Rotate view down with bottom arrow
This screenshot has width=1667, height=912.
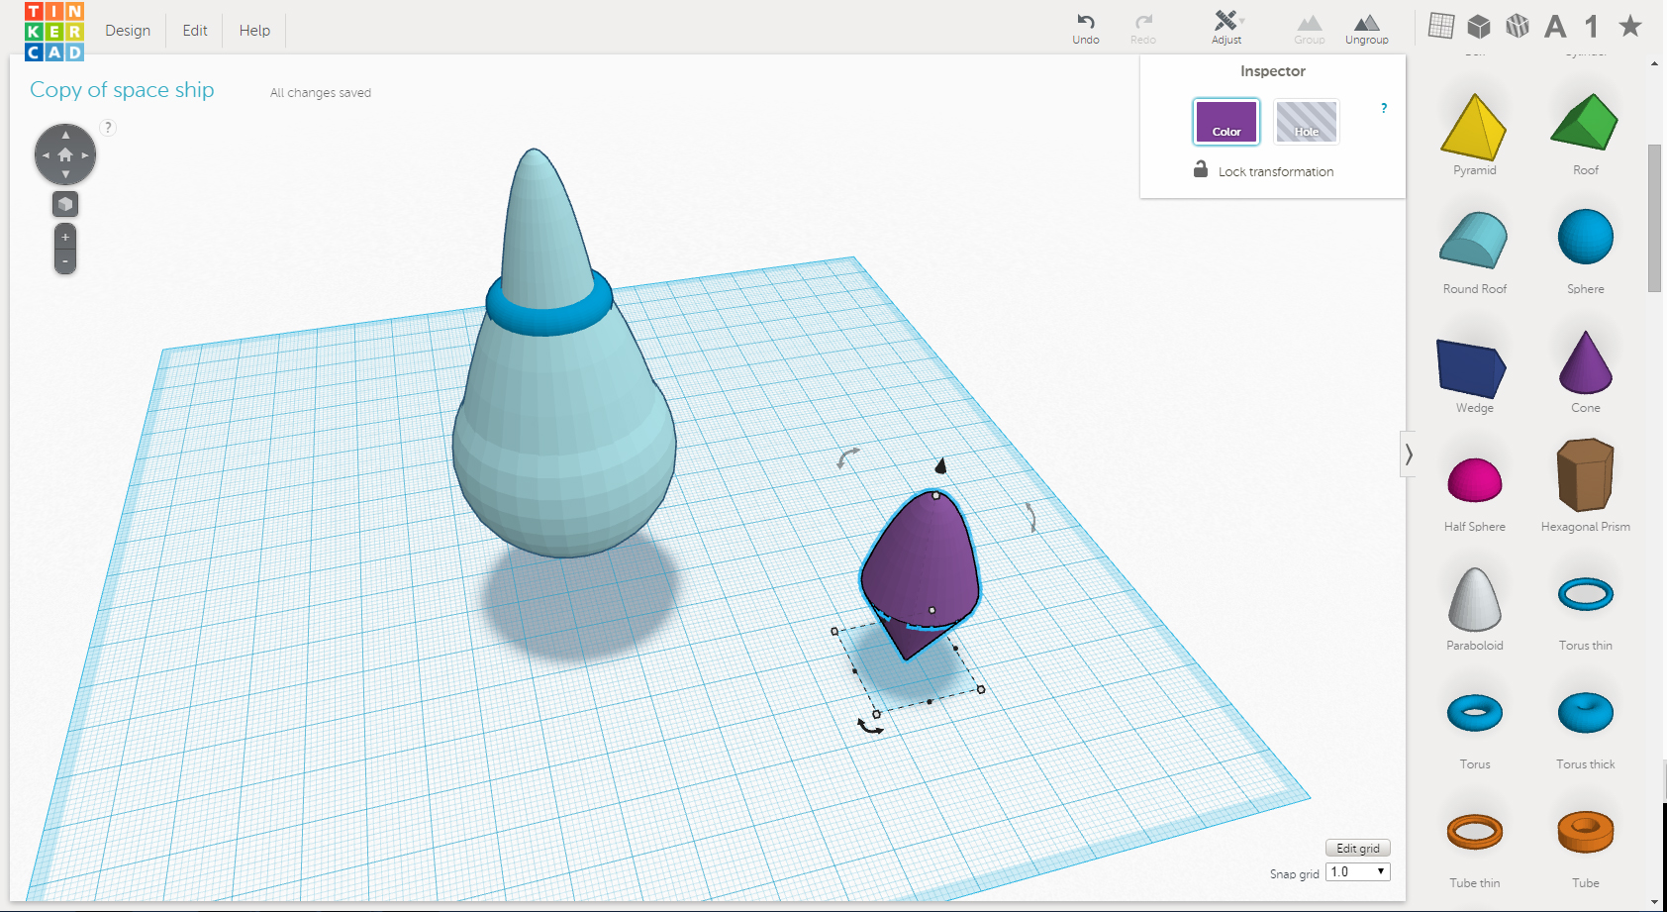[x=65, y=175]
